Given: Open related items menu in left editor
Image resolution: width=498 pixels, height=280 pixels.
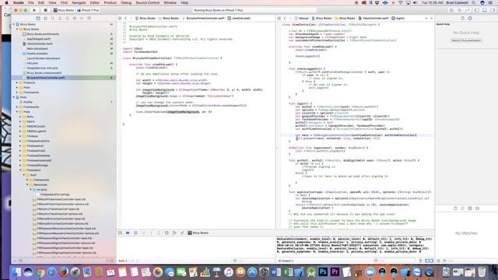Looking at the screenshot, I should pyautogui.click(x=120, y=19).
